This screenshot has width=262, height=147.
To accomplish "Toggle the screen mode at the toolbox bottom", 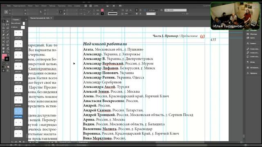I will click(4, 71).
